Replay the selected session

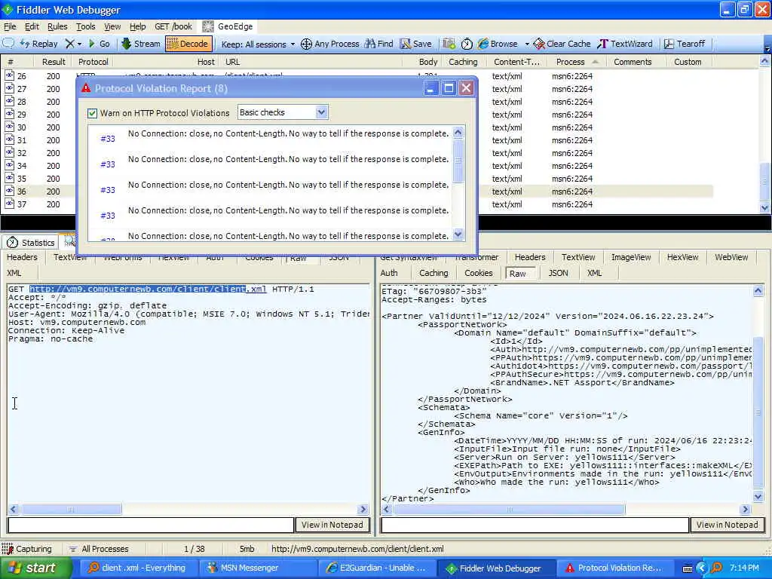tap(39, 44)
